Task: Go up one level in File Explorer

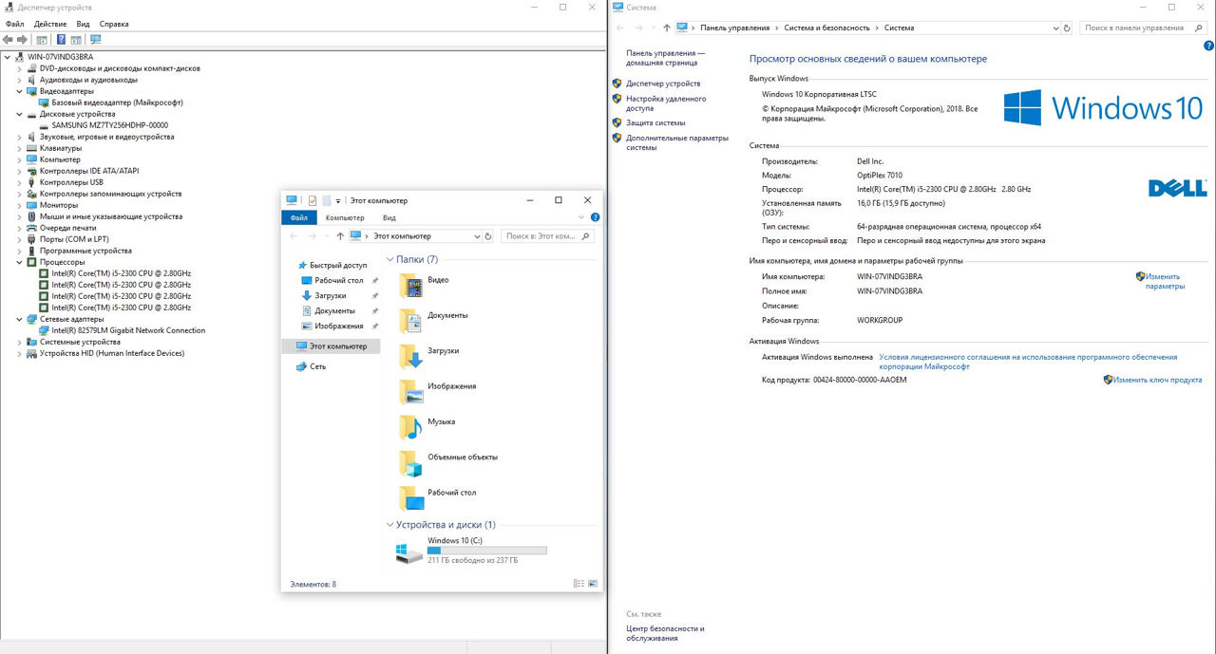Action: click(340, 236)
